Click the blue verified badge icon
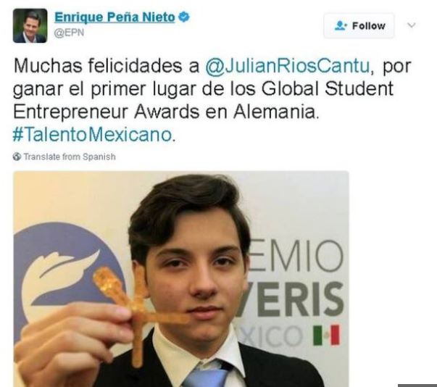This screenshot has height=387, width=437. (183, 17)
